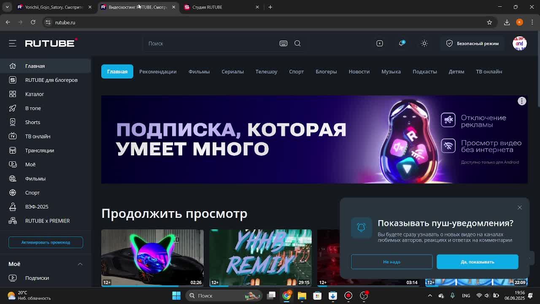Viewport: 540px width, 304px height.
Task: Select the Спорт category tab
Action: click(x=296, y=71)
